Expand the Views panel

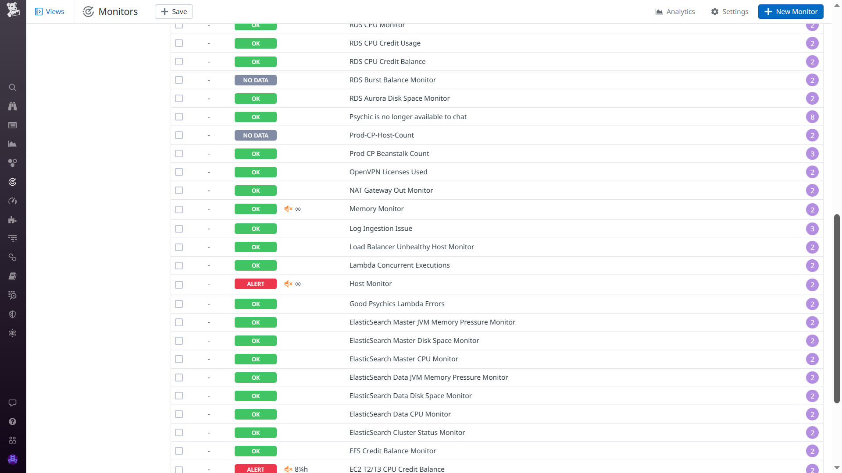click(50, 12)
